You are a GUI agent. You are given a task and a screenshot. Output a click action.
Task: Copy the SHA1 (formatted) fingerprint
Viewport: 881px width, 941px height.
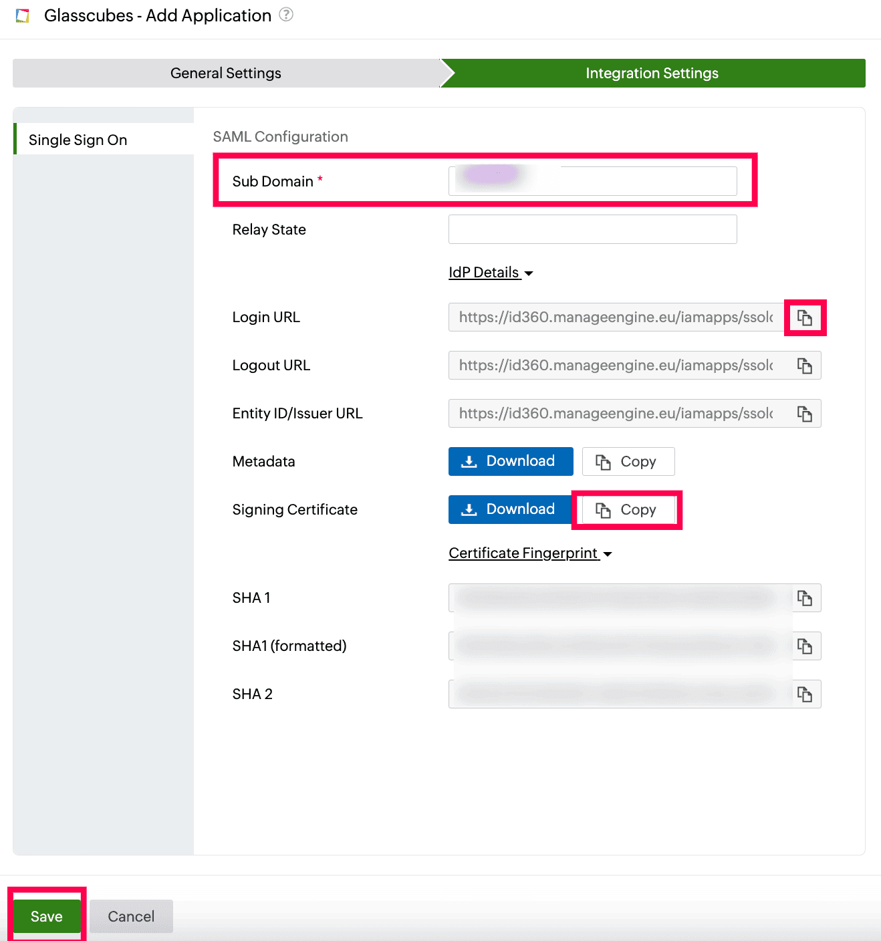(805, 646)
